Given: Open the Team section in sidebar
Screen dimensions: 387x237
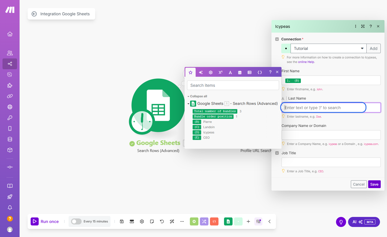Looking at the screenshot, I should pyautogui.click(x=10, y=53).
